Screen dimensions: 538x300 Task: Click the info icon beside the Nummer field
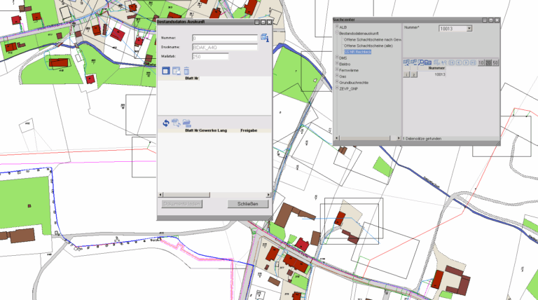point(265,38)
